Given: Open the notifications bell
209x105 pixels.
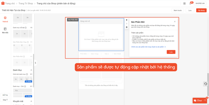Looking at the screenshot, I should [190, 3].
